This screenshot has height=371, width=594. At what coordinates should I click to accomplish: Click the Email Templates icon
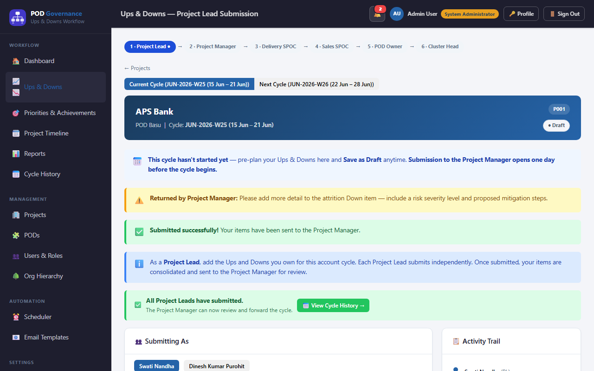click(x=16, y=337)
